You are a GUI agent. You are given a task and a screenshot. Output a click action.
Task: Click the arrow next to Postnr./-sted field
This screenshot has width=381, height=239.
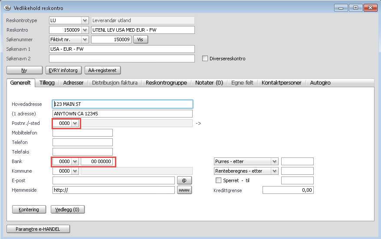tap(198, 123)
